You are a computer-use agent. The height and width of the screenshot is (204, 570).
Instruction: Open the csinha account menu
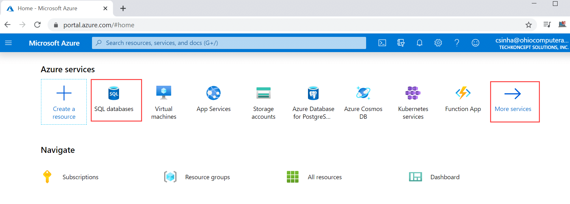532,43
